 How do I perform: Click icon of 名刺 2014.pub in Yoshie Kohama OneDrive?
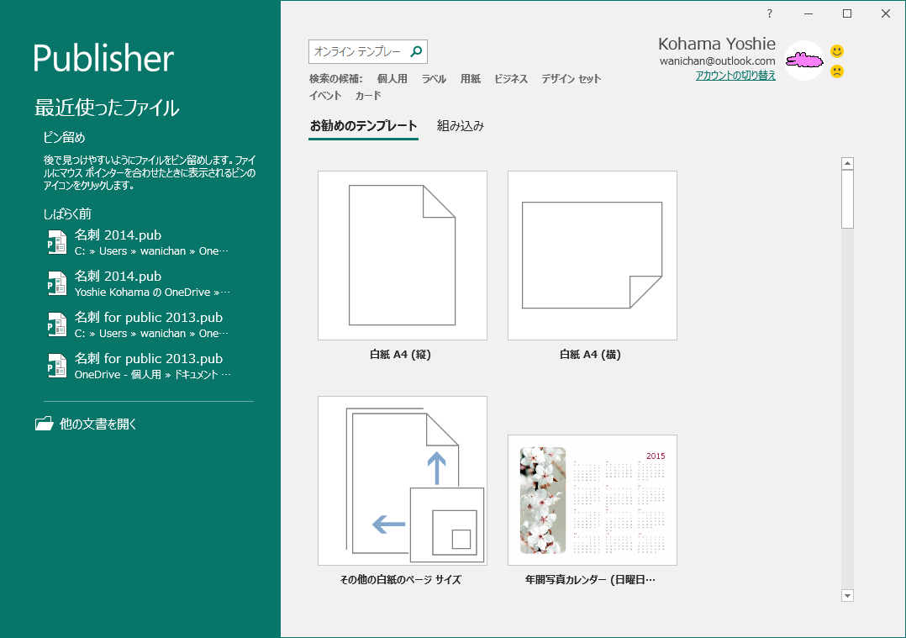coord(56,283)
